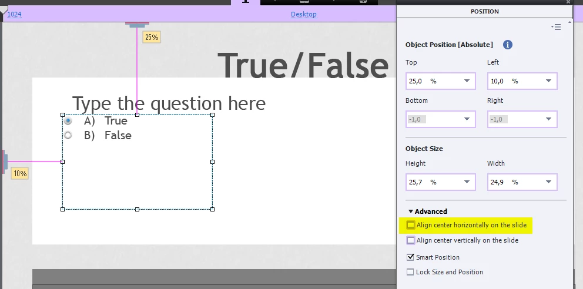Click the True/False slide title
The image size is (583, 289).
tap(303, 65)
